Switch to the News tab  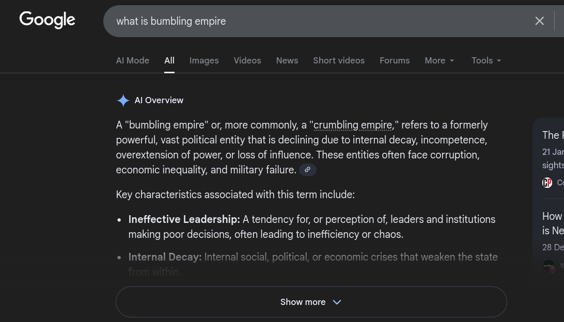(x=287, y=60)
